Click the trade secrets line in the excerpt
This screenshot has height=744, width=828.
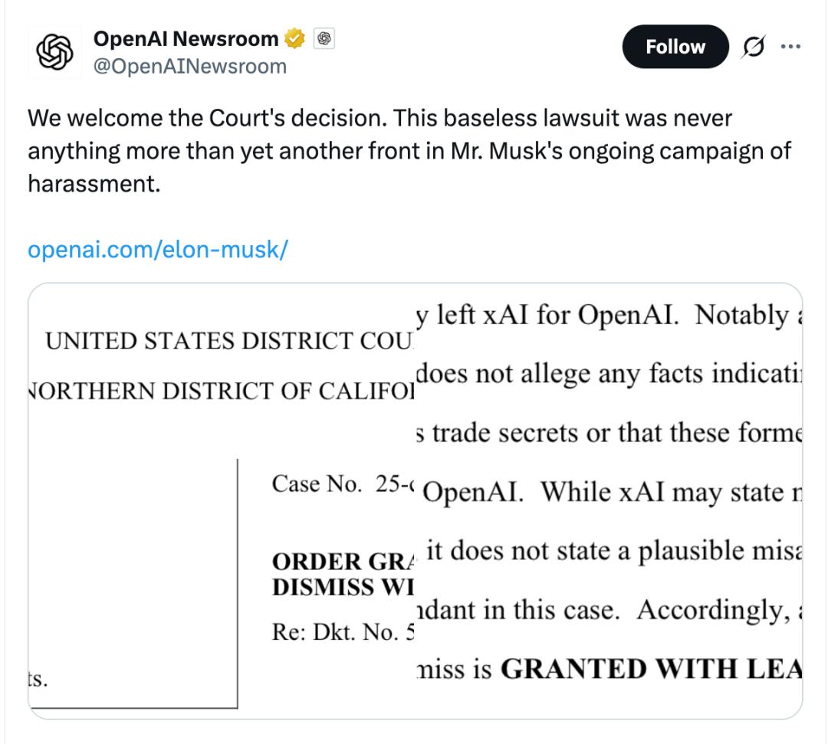(609, 433)
